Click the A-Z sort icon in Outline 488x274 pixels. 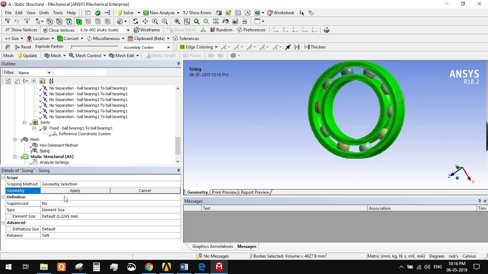click(51, 81)
